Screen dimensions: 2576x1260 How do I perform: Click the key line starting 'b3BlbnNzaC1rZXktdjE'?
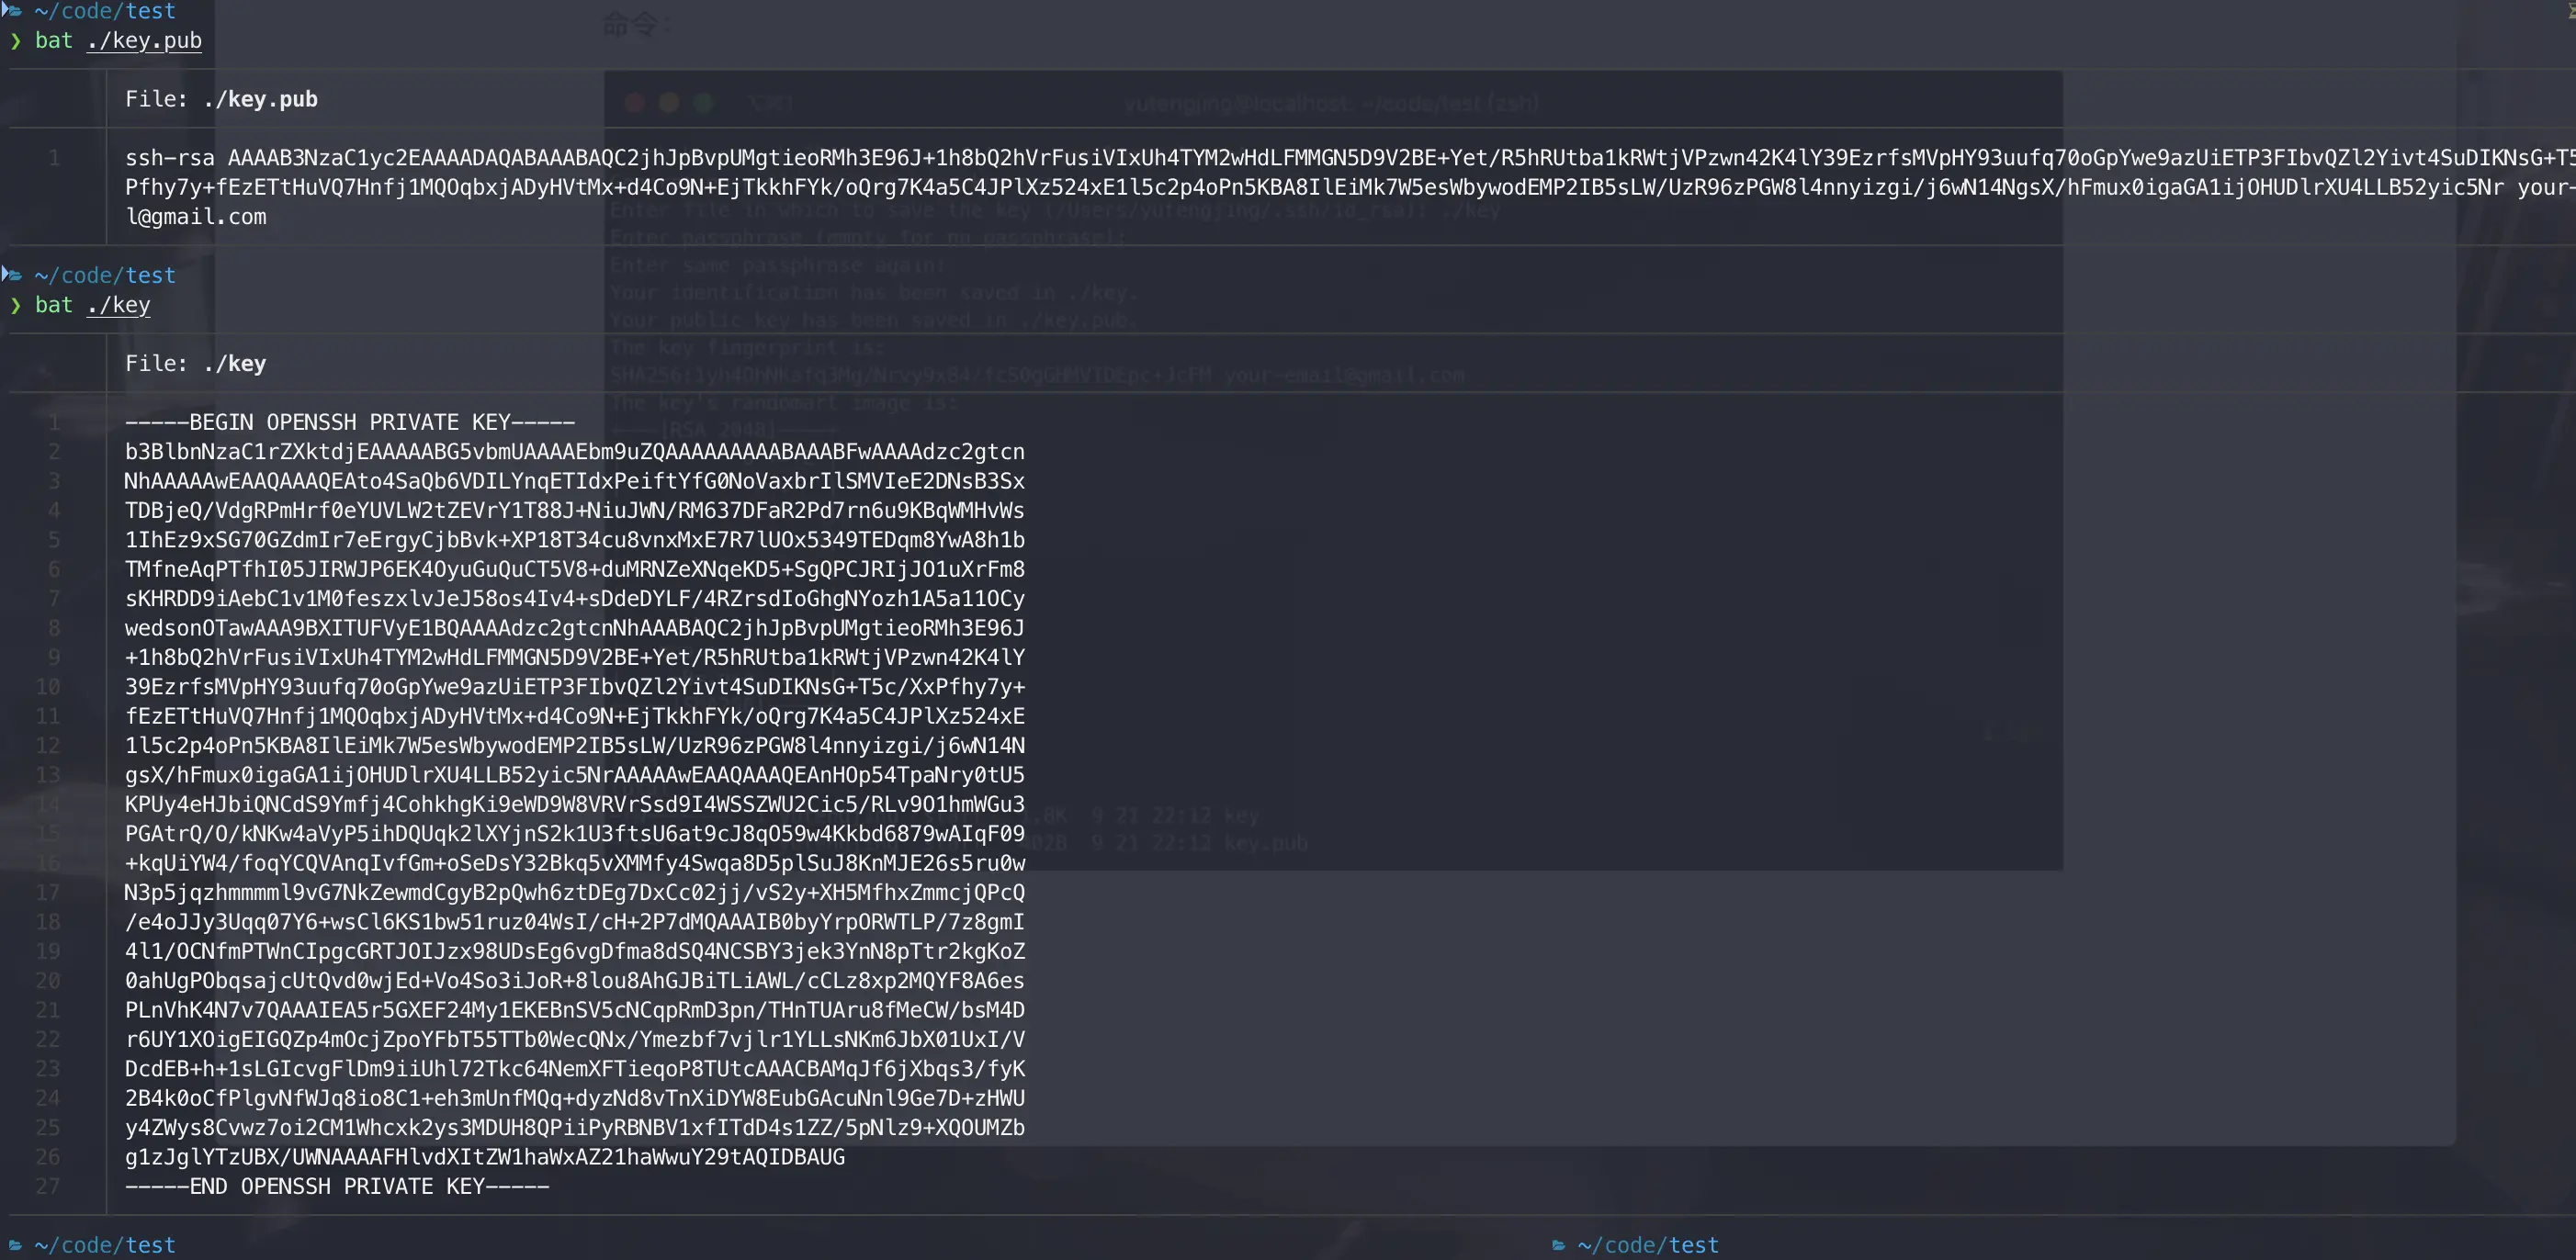click(x=575, y=452)
